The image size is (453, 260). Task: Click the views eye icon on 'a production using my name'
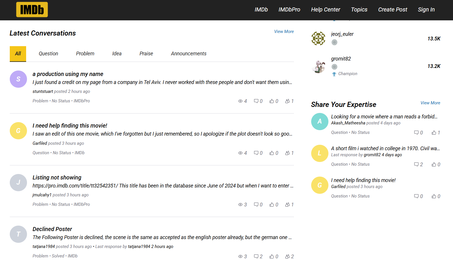coord(240,101)
